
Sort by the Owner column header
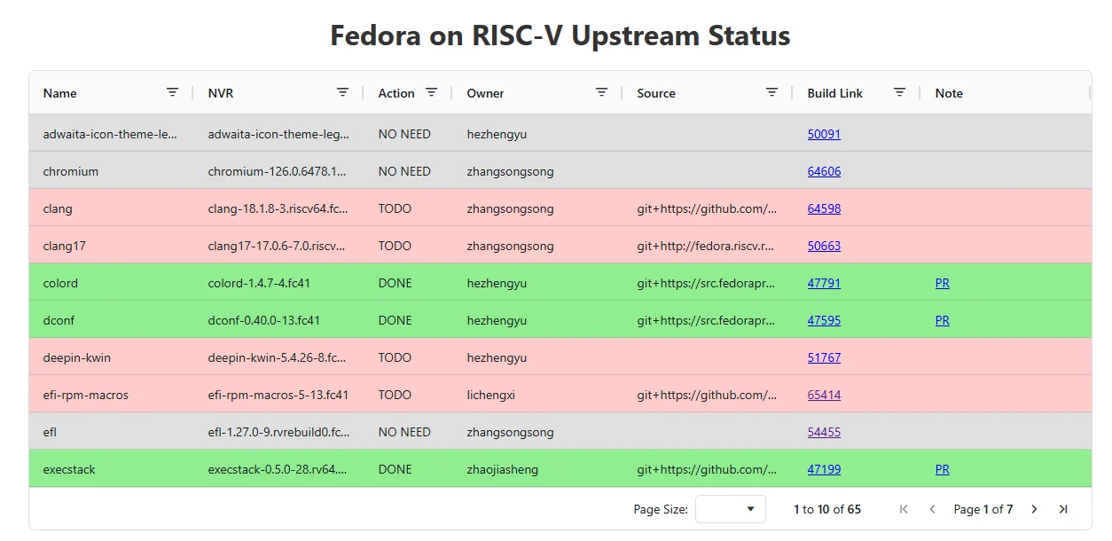(x=485, y=93)
